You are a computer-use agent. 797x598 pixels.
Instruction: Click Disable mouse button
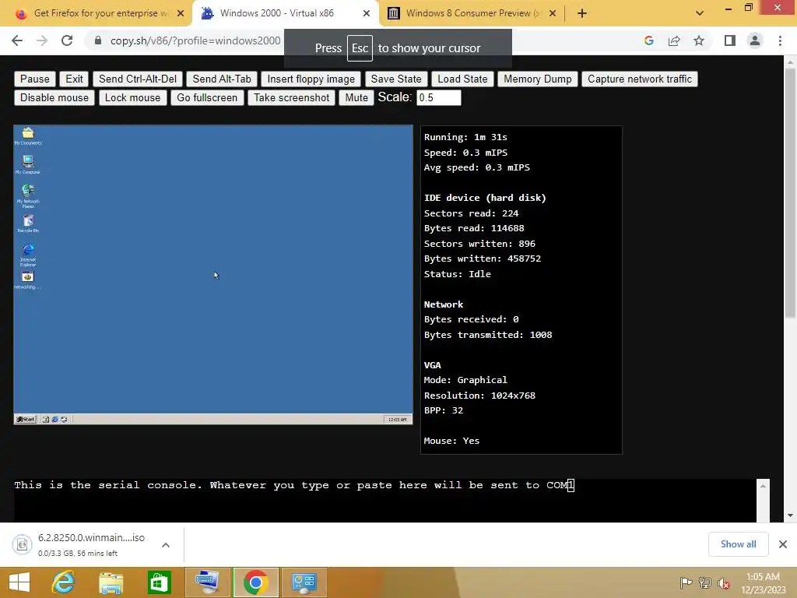[x=54, y=97]
